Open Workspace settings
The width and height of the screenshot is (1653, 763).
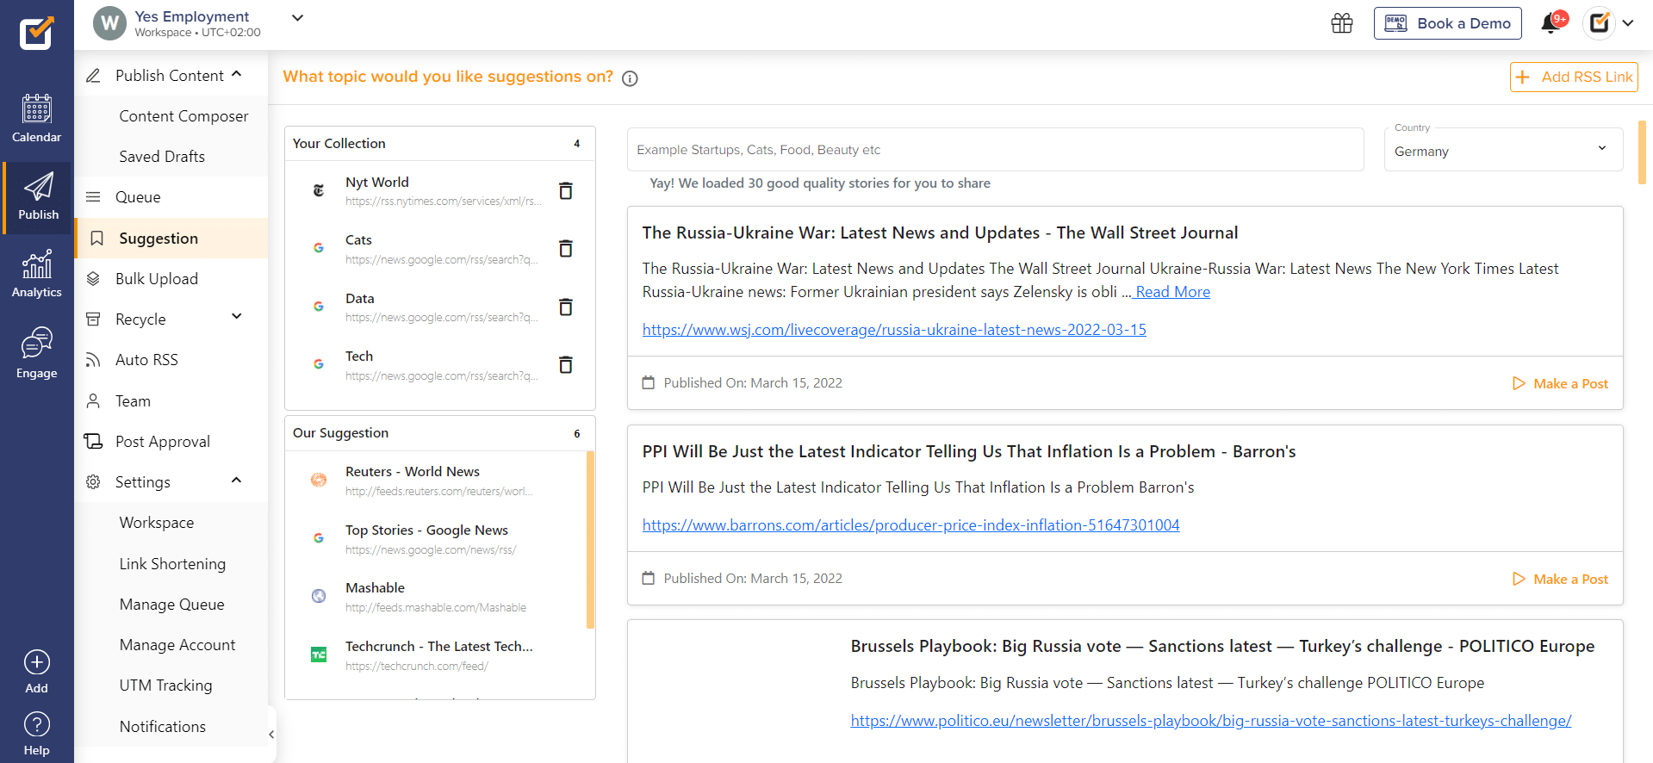(157, 522)
